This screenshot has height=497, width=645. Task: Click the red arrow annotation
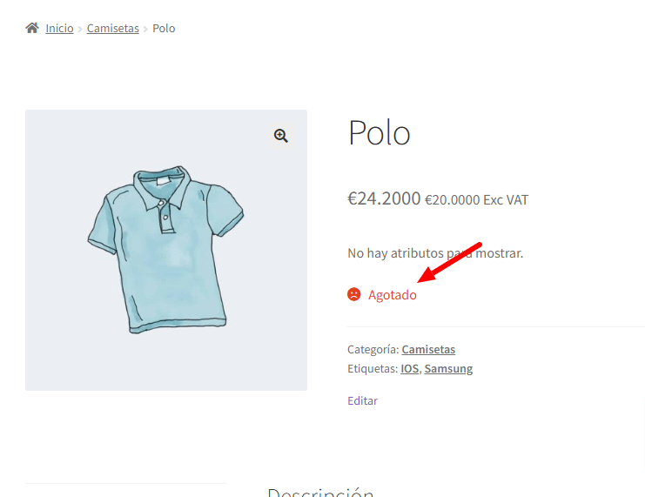click(449, 263)
